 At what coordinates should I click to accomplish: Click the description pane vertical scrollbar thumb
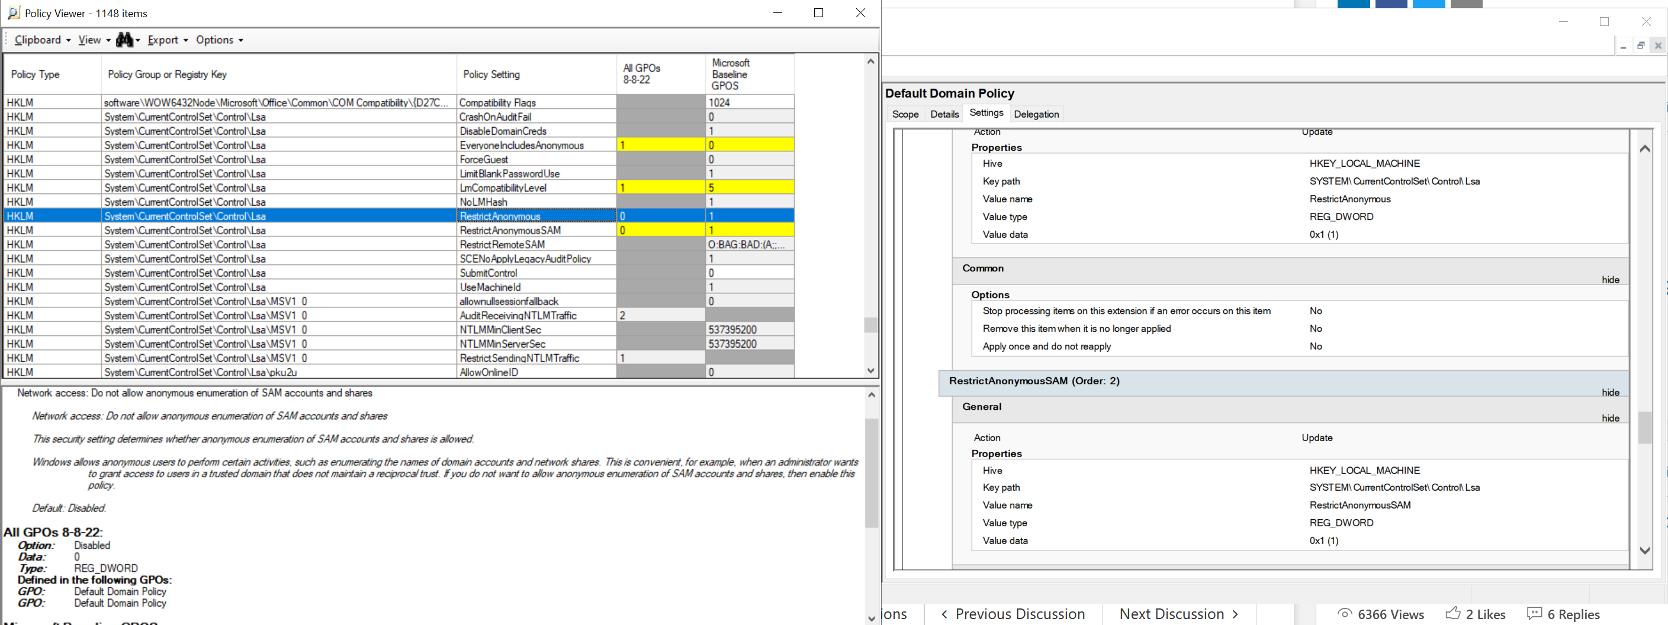pos(871,473)
